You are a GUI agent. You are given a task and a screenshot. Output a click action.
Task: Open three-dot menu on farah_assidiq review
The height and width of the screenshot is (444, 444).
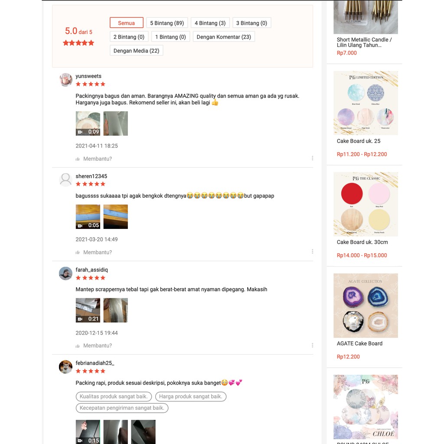(x=312, y=345)
